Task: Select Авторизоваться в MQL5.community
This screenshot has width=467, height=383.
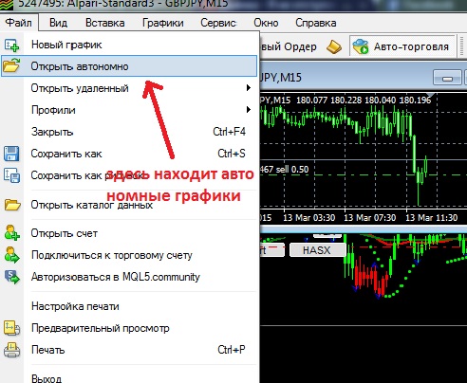Action: tap(129, 277)
